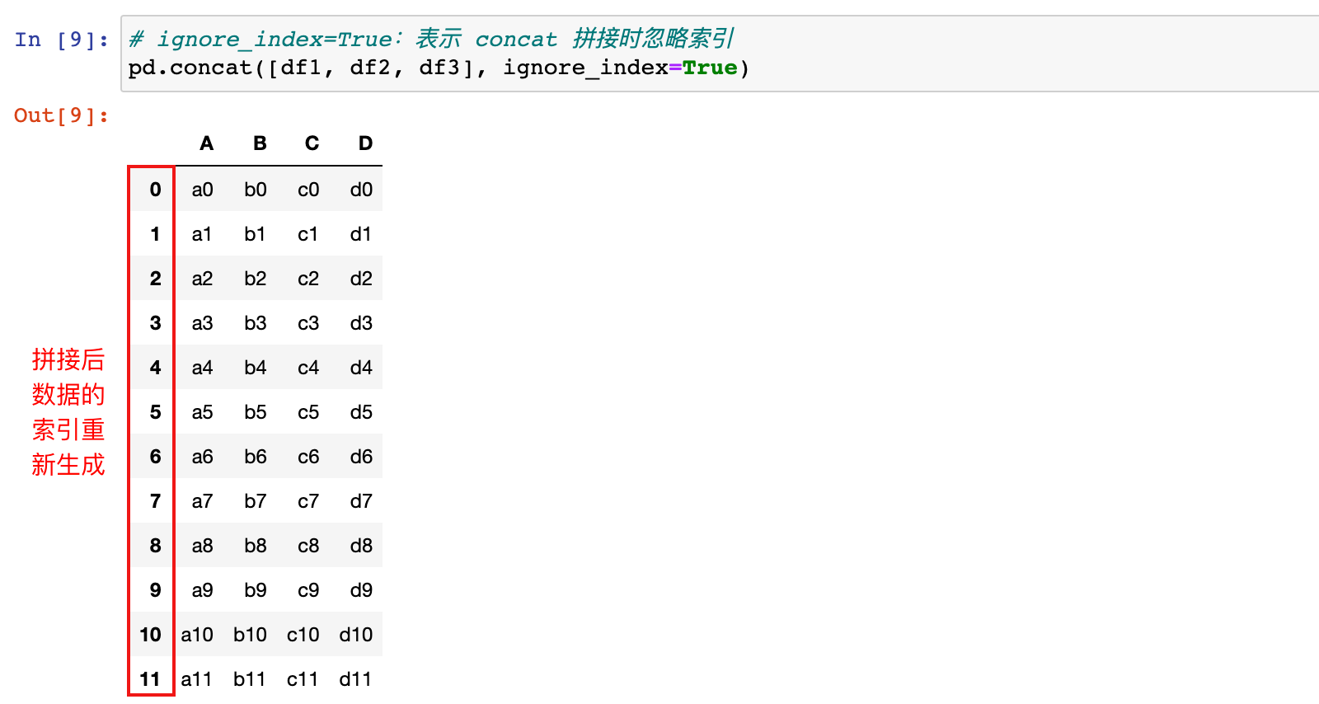
Task: Click index label 3
Action: [155, 323]
